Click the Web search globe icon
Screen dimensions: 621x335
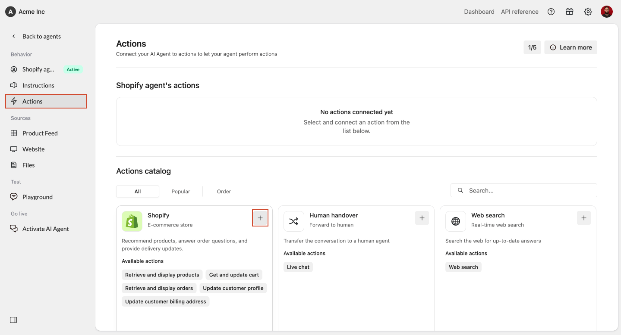(x=456, y=221)
